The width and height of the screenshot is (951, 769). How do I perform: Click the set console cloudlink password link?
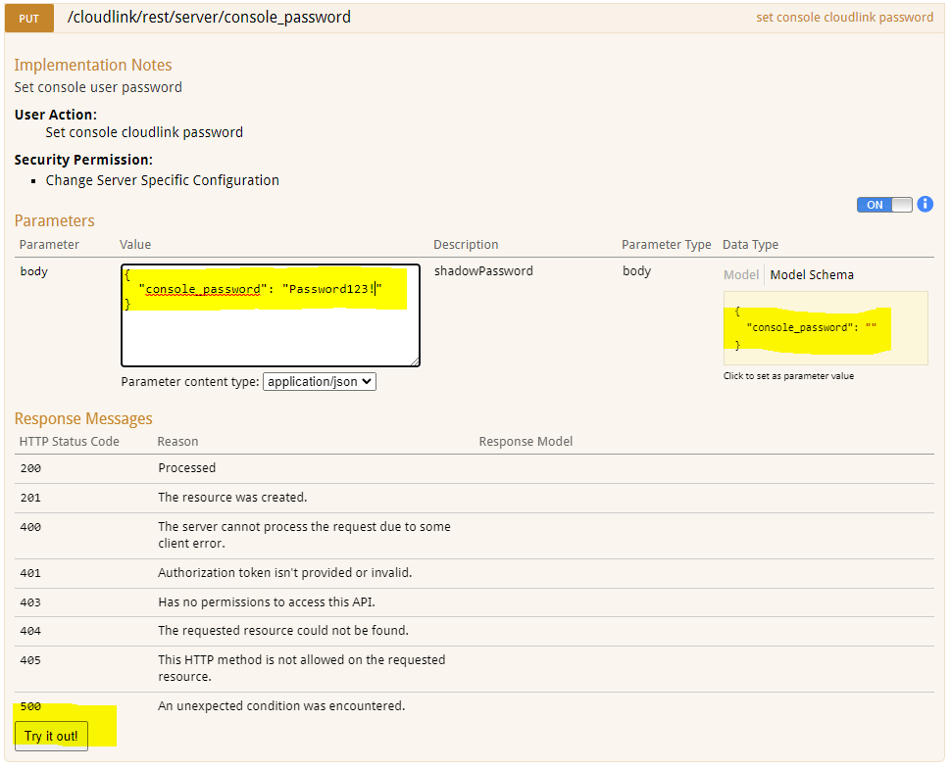844,17
